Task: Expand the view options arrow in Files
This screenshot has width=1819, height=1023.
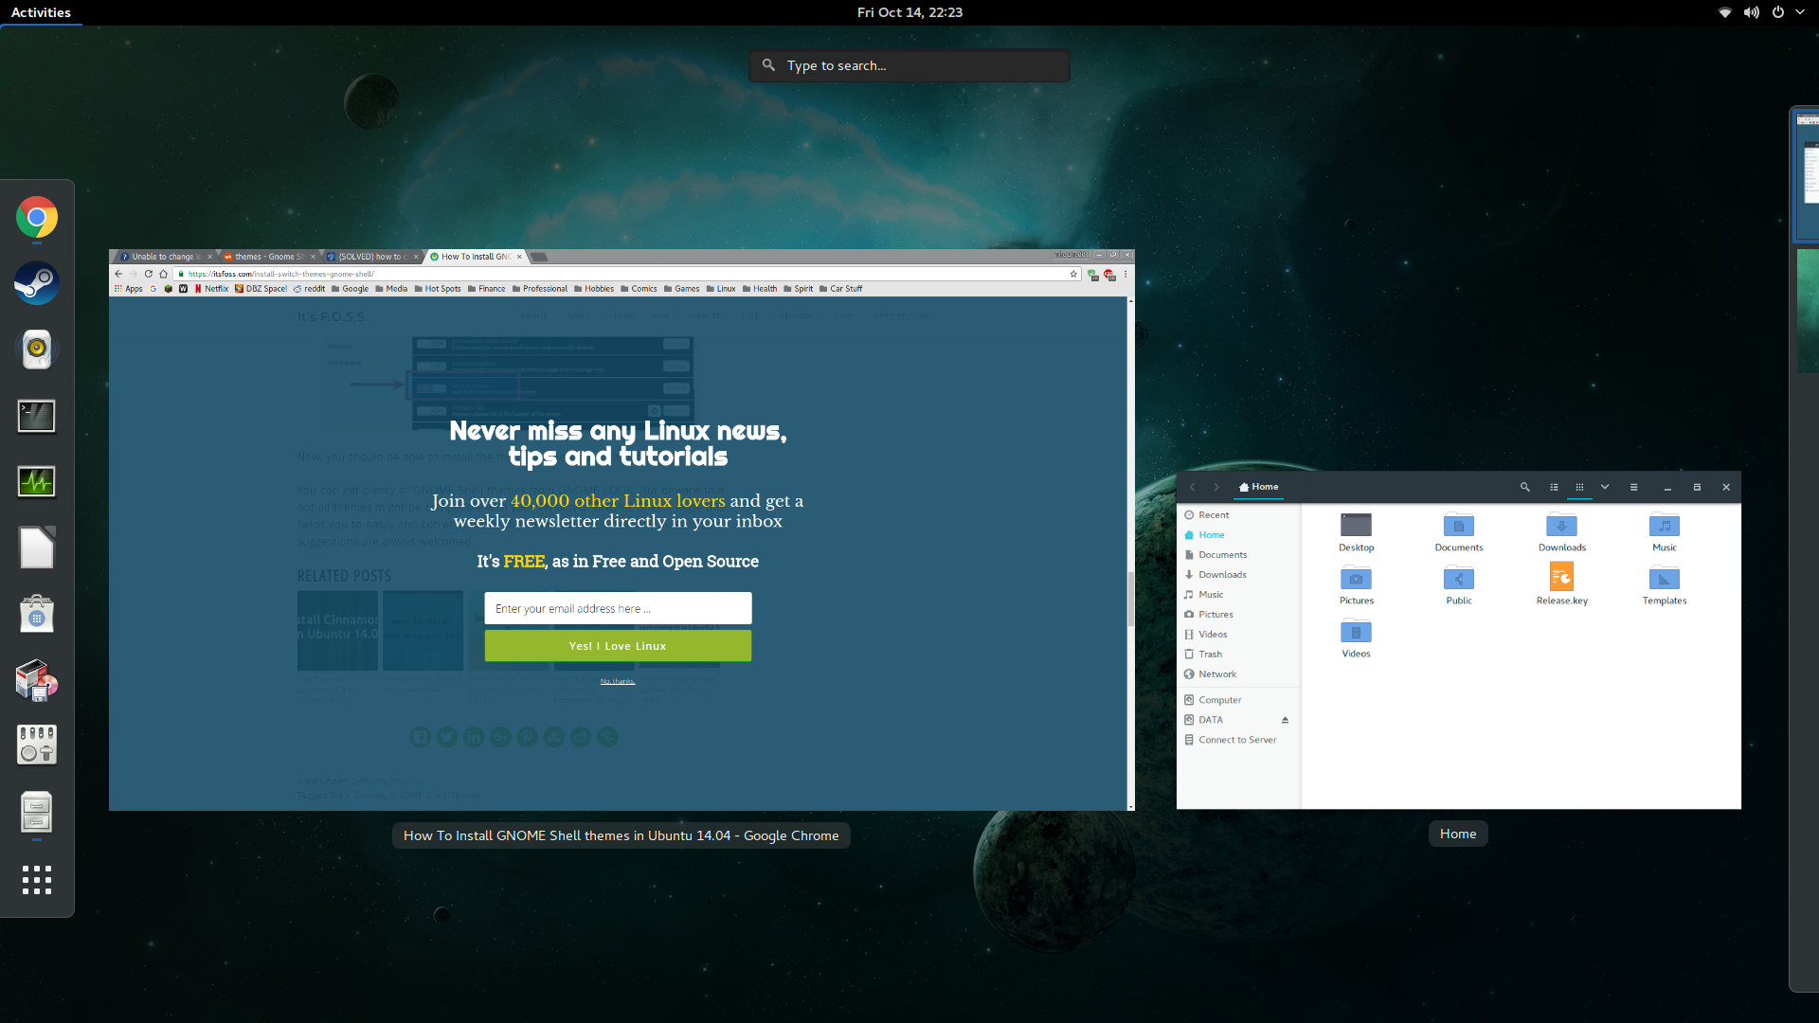Action: (1605, 487)
